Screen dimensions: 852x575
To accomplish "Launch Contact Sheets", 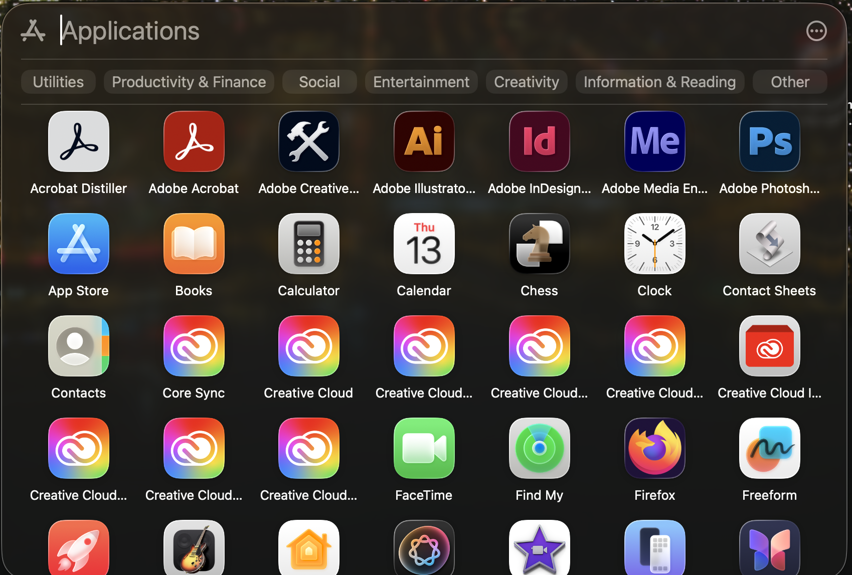I will (770, 244).
